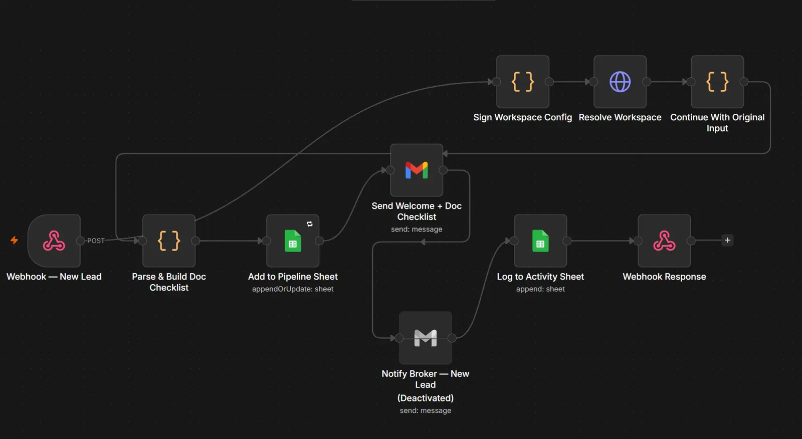The image size is (802, 439).
Task: Click "send: message" under Send Welcome node
Action: coord(417,230)
